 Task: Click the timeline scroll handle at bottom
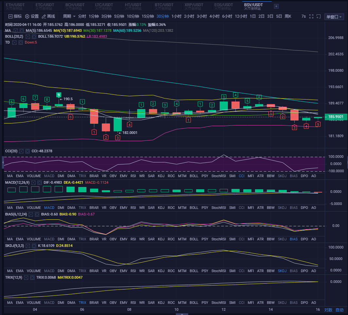(x=180, y=314)
